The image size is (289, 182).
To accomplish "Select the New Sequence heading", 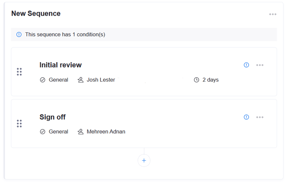I will 36,13.
